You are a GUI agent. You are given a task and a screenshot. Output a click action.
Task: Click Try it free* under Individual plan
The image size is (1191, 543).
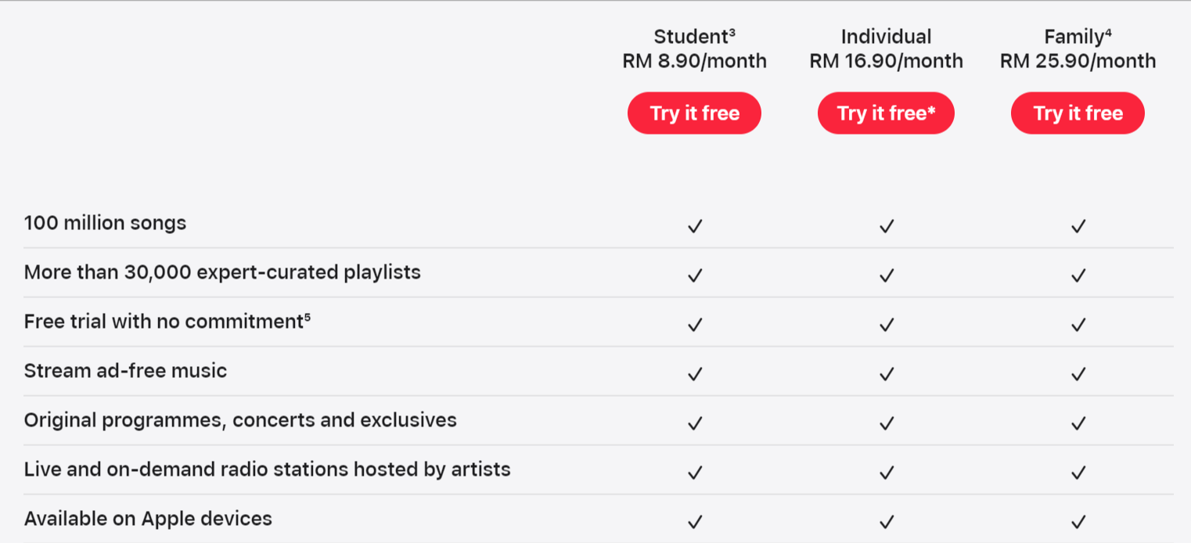click(x=886, y=113)
